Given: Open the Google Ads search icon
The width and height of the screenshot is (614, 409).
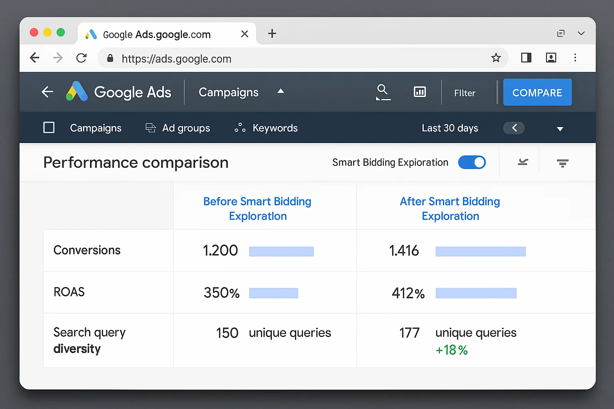Looking at the screenshot, I should pos(383,92).
